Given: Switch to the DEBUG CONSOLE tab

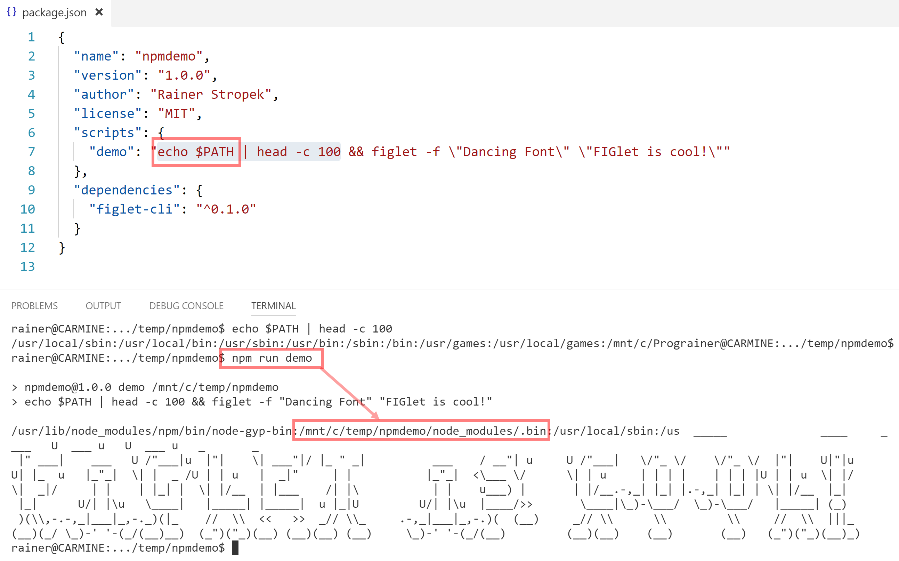Looking at the screenshot, I should tap(186, 306).
